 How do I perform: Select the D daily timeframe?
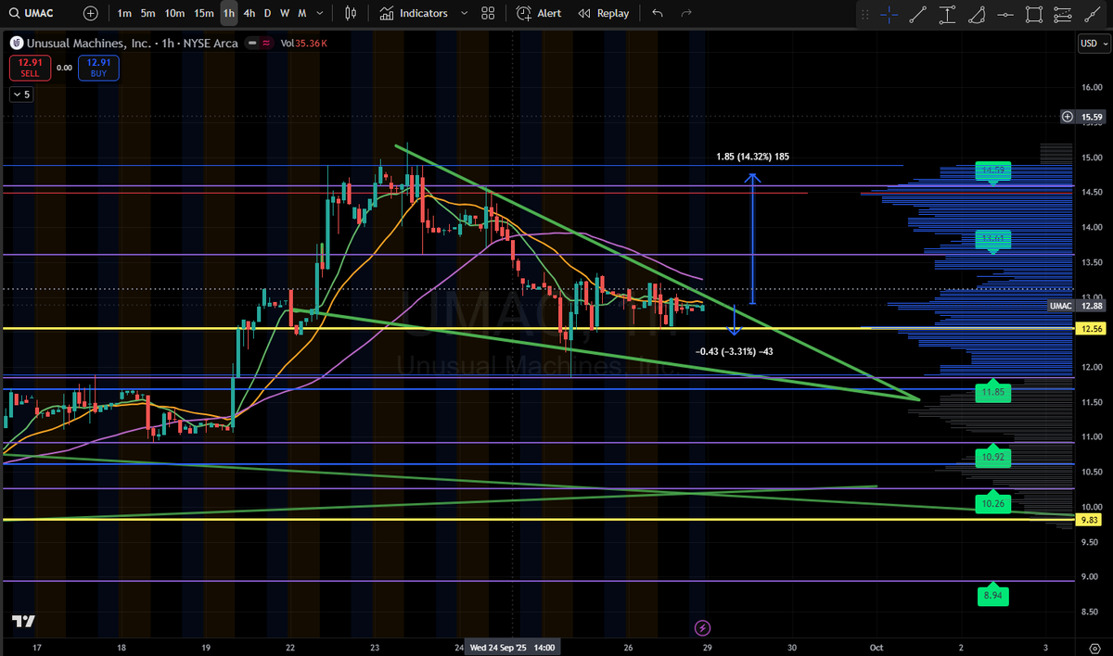pyautogui.click(x=268, y=13)
